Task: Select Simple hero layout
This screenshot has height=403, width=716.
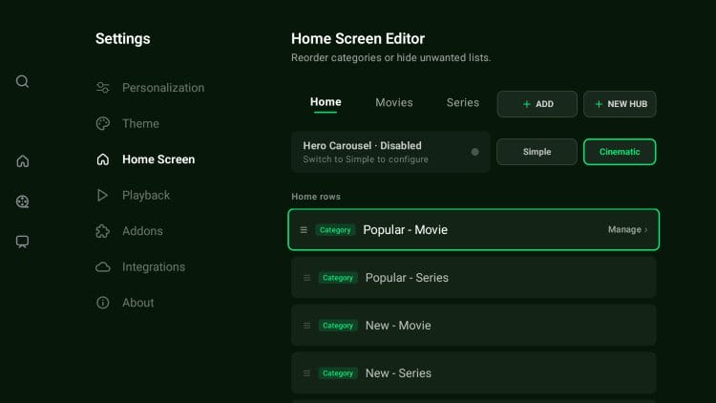Action: [x=537, y=152]
